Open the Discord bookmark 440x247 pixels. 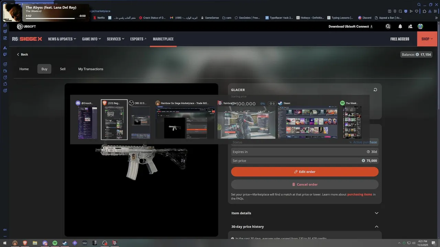tap(365, 17)
